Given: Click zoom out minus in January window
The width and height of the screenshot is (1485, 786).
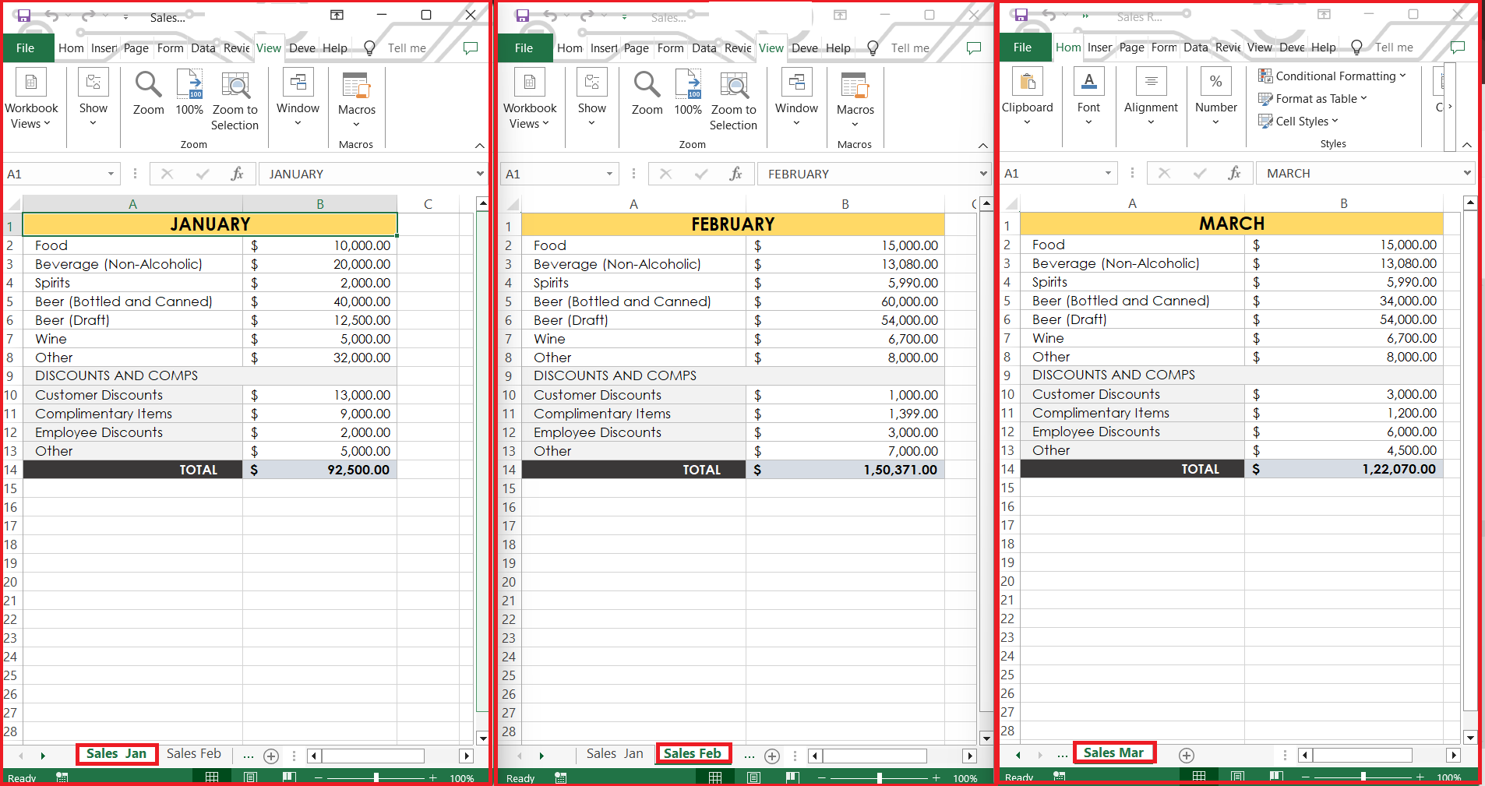Looking at the screenshot, I should pyautogui.click(x=318, y=777).
